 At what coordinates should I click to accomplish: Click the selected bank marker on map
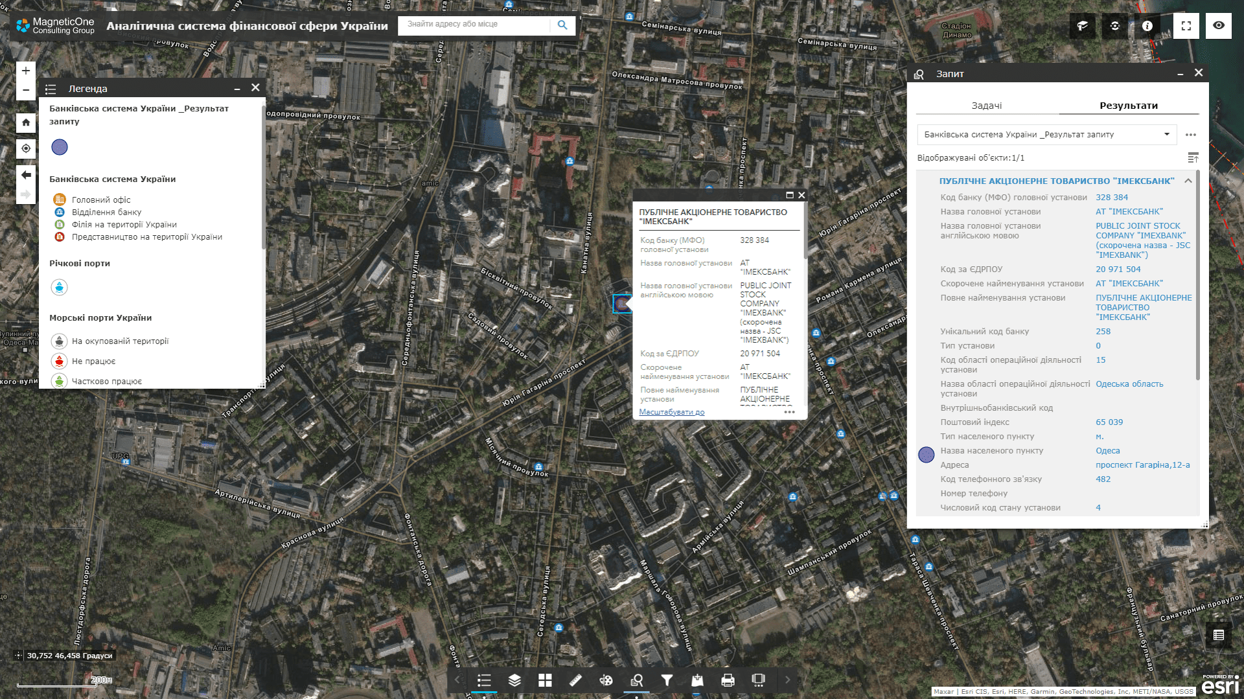(x=621, y=303)
